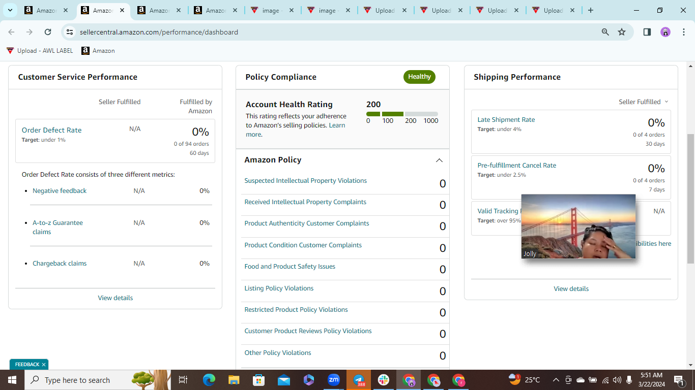Click Jolly's video thumbnail
Screen dimensions: 695x390
click(578, 226)
